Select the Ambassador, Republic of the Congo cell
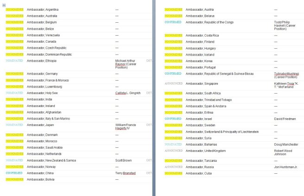This screenshot has height=196, width=304. (209, 22)
